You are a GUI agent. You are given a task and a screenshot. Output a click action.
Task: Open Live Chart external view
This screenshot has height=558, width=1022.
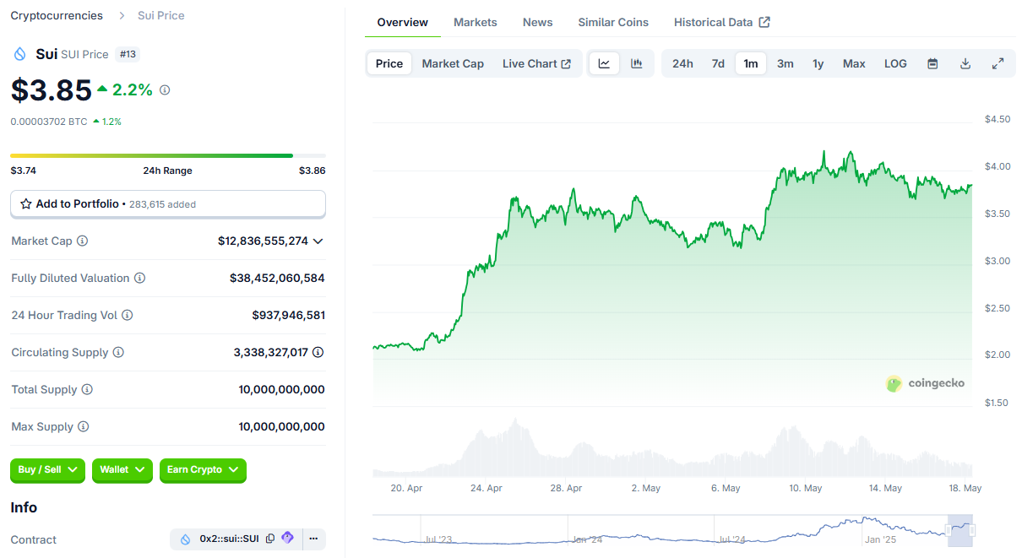[536, 63]
